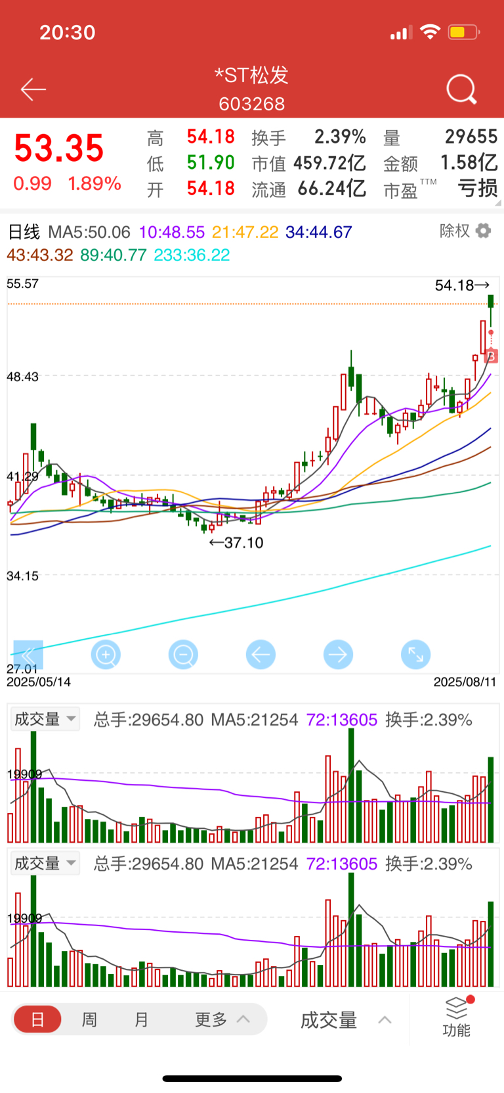The height and width of the screenshot is (1093, 504).
Task: Tap start date 2025/05/14
Action: pyautogui.click(x=39, y=682)
